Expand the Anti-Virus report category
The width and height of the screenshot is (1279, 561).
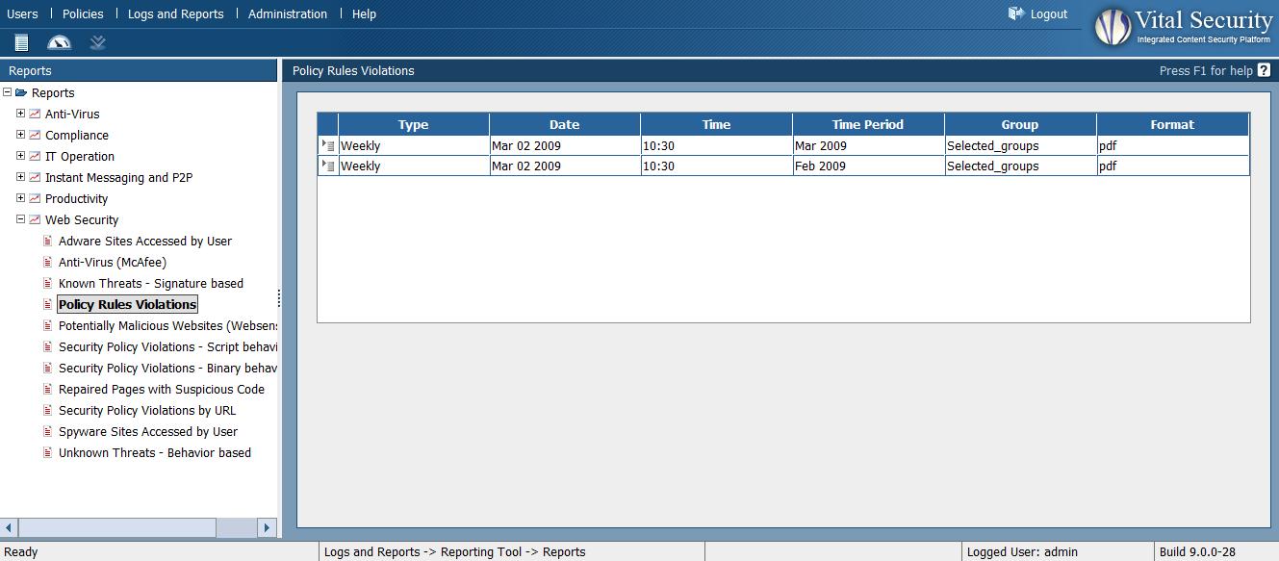20,114
